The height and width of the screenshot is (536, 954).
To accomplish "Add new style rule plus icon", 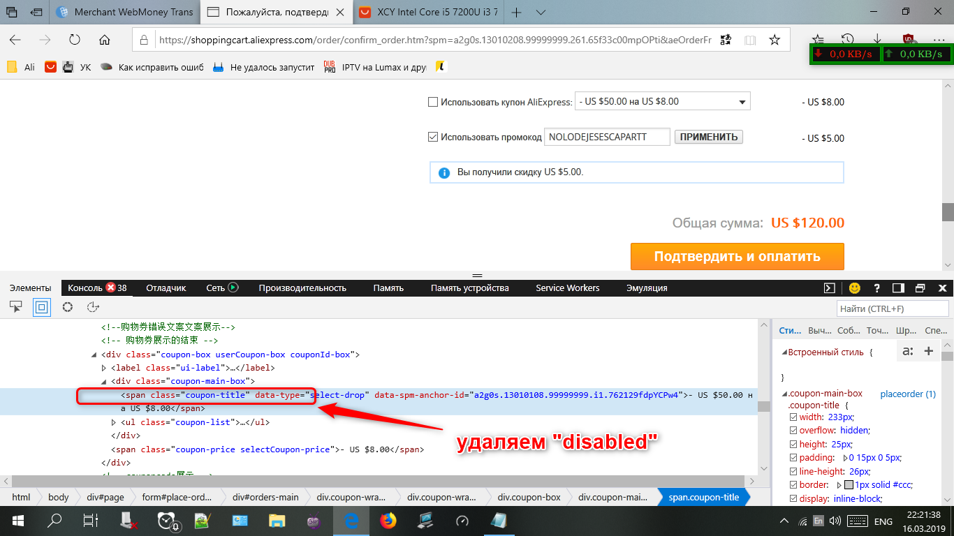I will click(x=929, y=351).
